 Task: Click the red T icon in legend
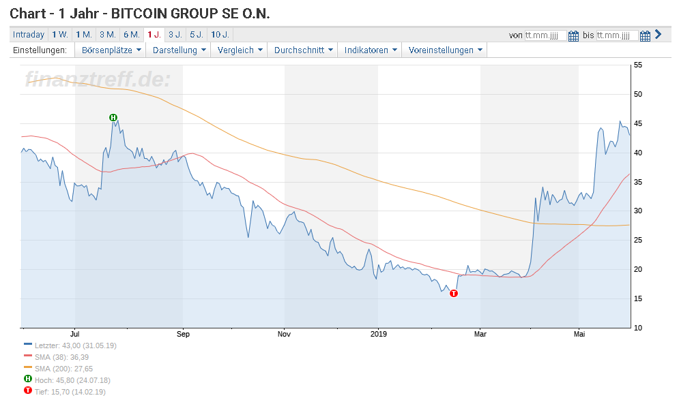point(28,390)
